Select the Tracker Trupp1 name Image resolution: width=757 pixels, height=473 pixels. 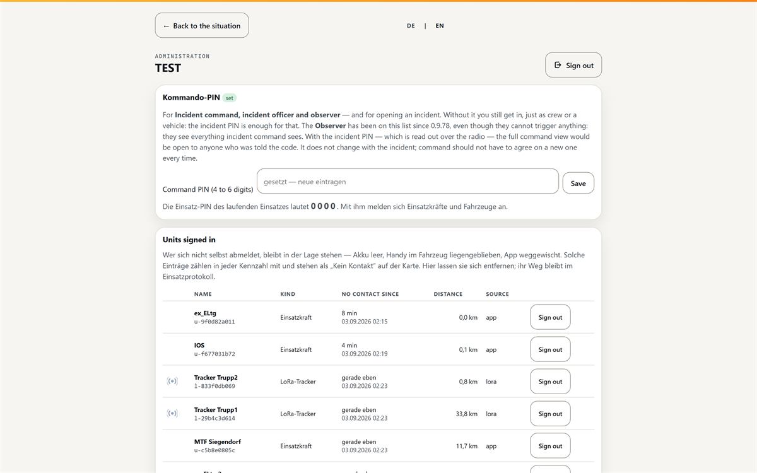click(x=216, y=409)
